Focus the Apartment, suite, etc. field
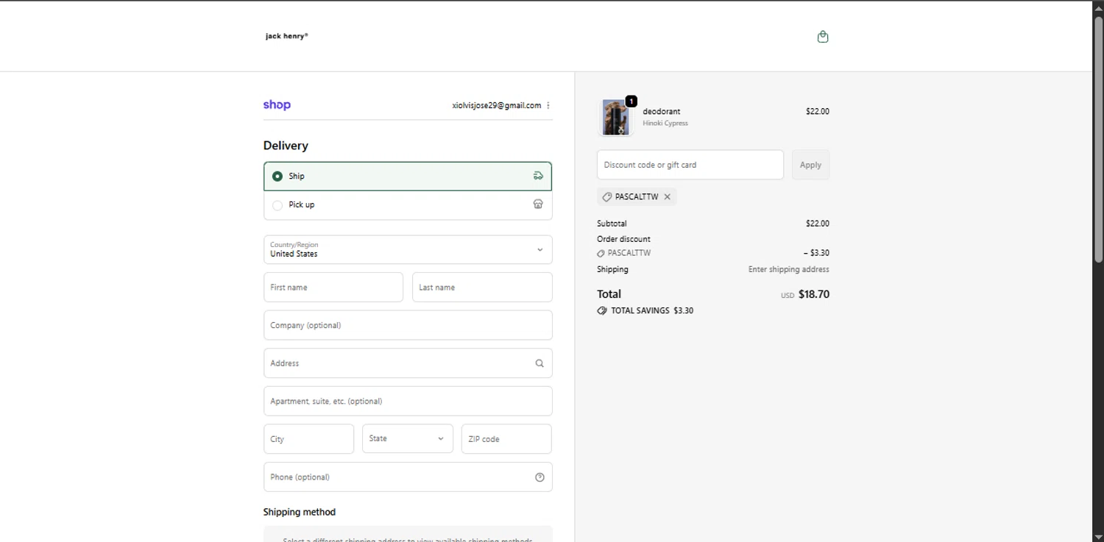This screenshot has width=1104, height=542. 408,401
